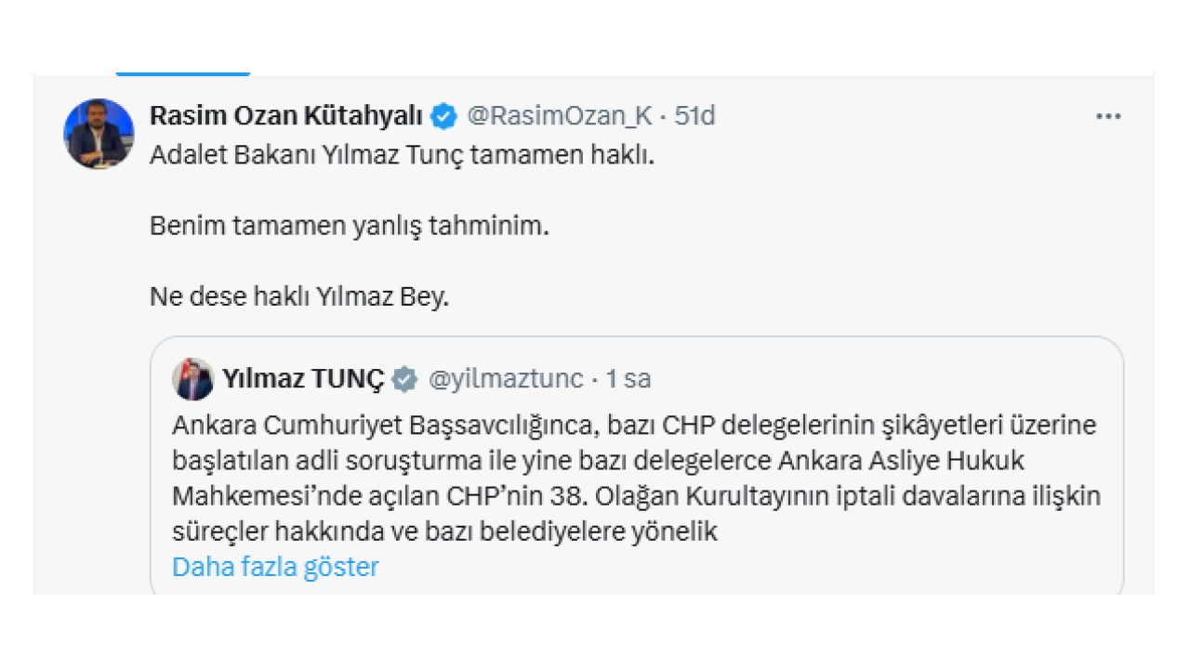Click the quoted line starting "Ankara Cumhuriyet Başsavcılığınca"
1190x669 pixels.
pyautogui.click(x=634, y=426)
